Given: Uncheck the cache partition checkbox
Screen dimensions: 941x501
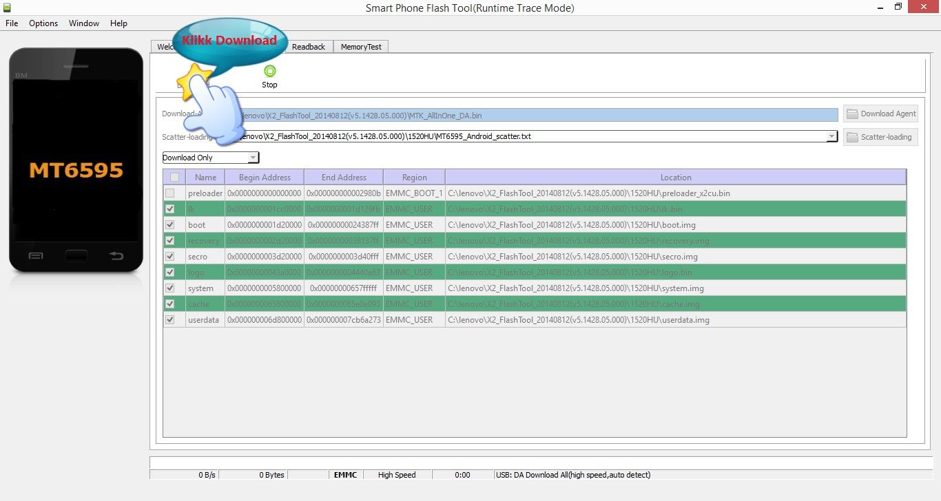Looking at the screenshot, I should coord(169,304).
